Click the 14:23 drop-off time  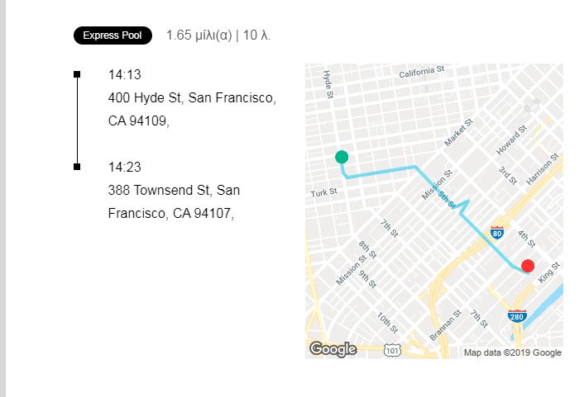124,167
